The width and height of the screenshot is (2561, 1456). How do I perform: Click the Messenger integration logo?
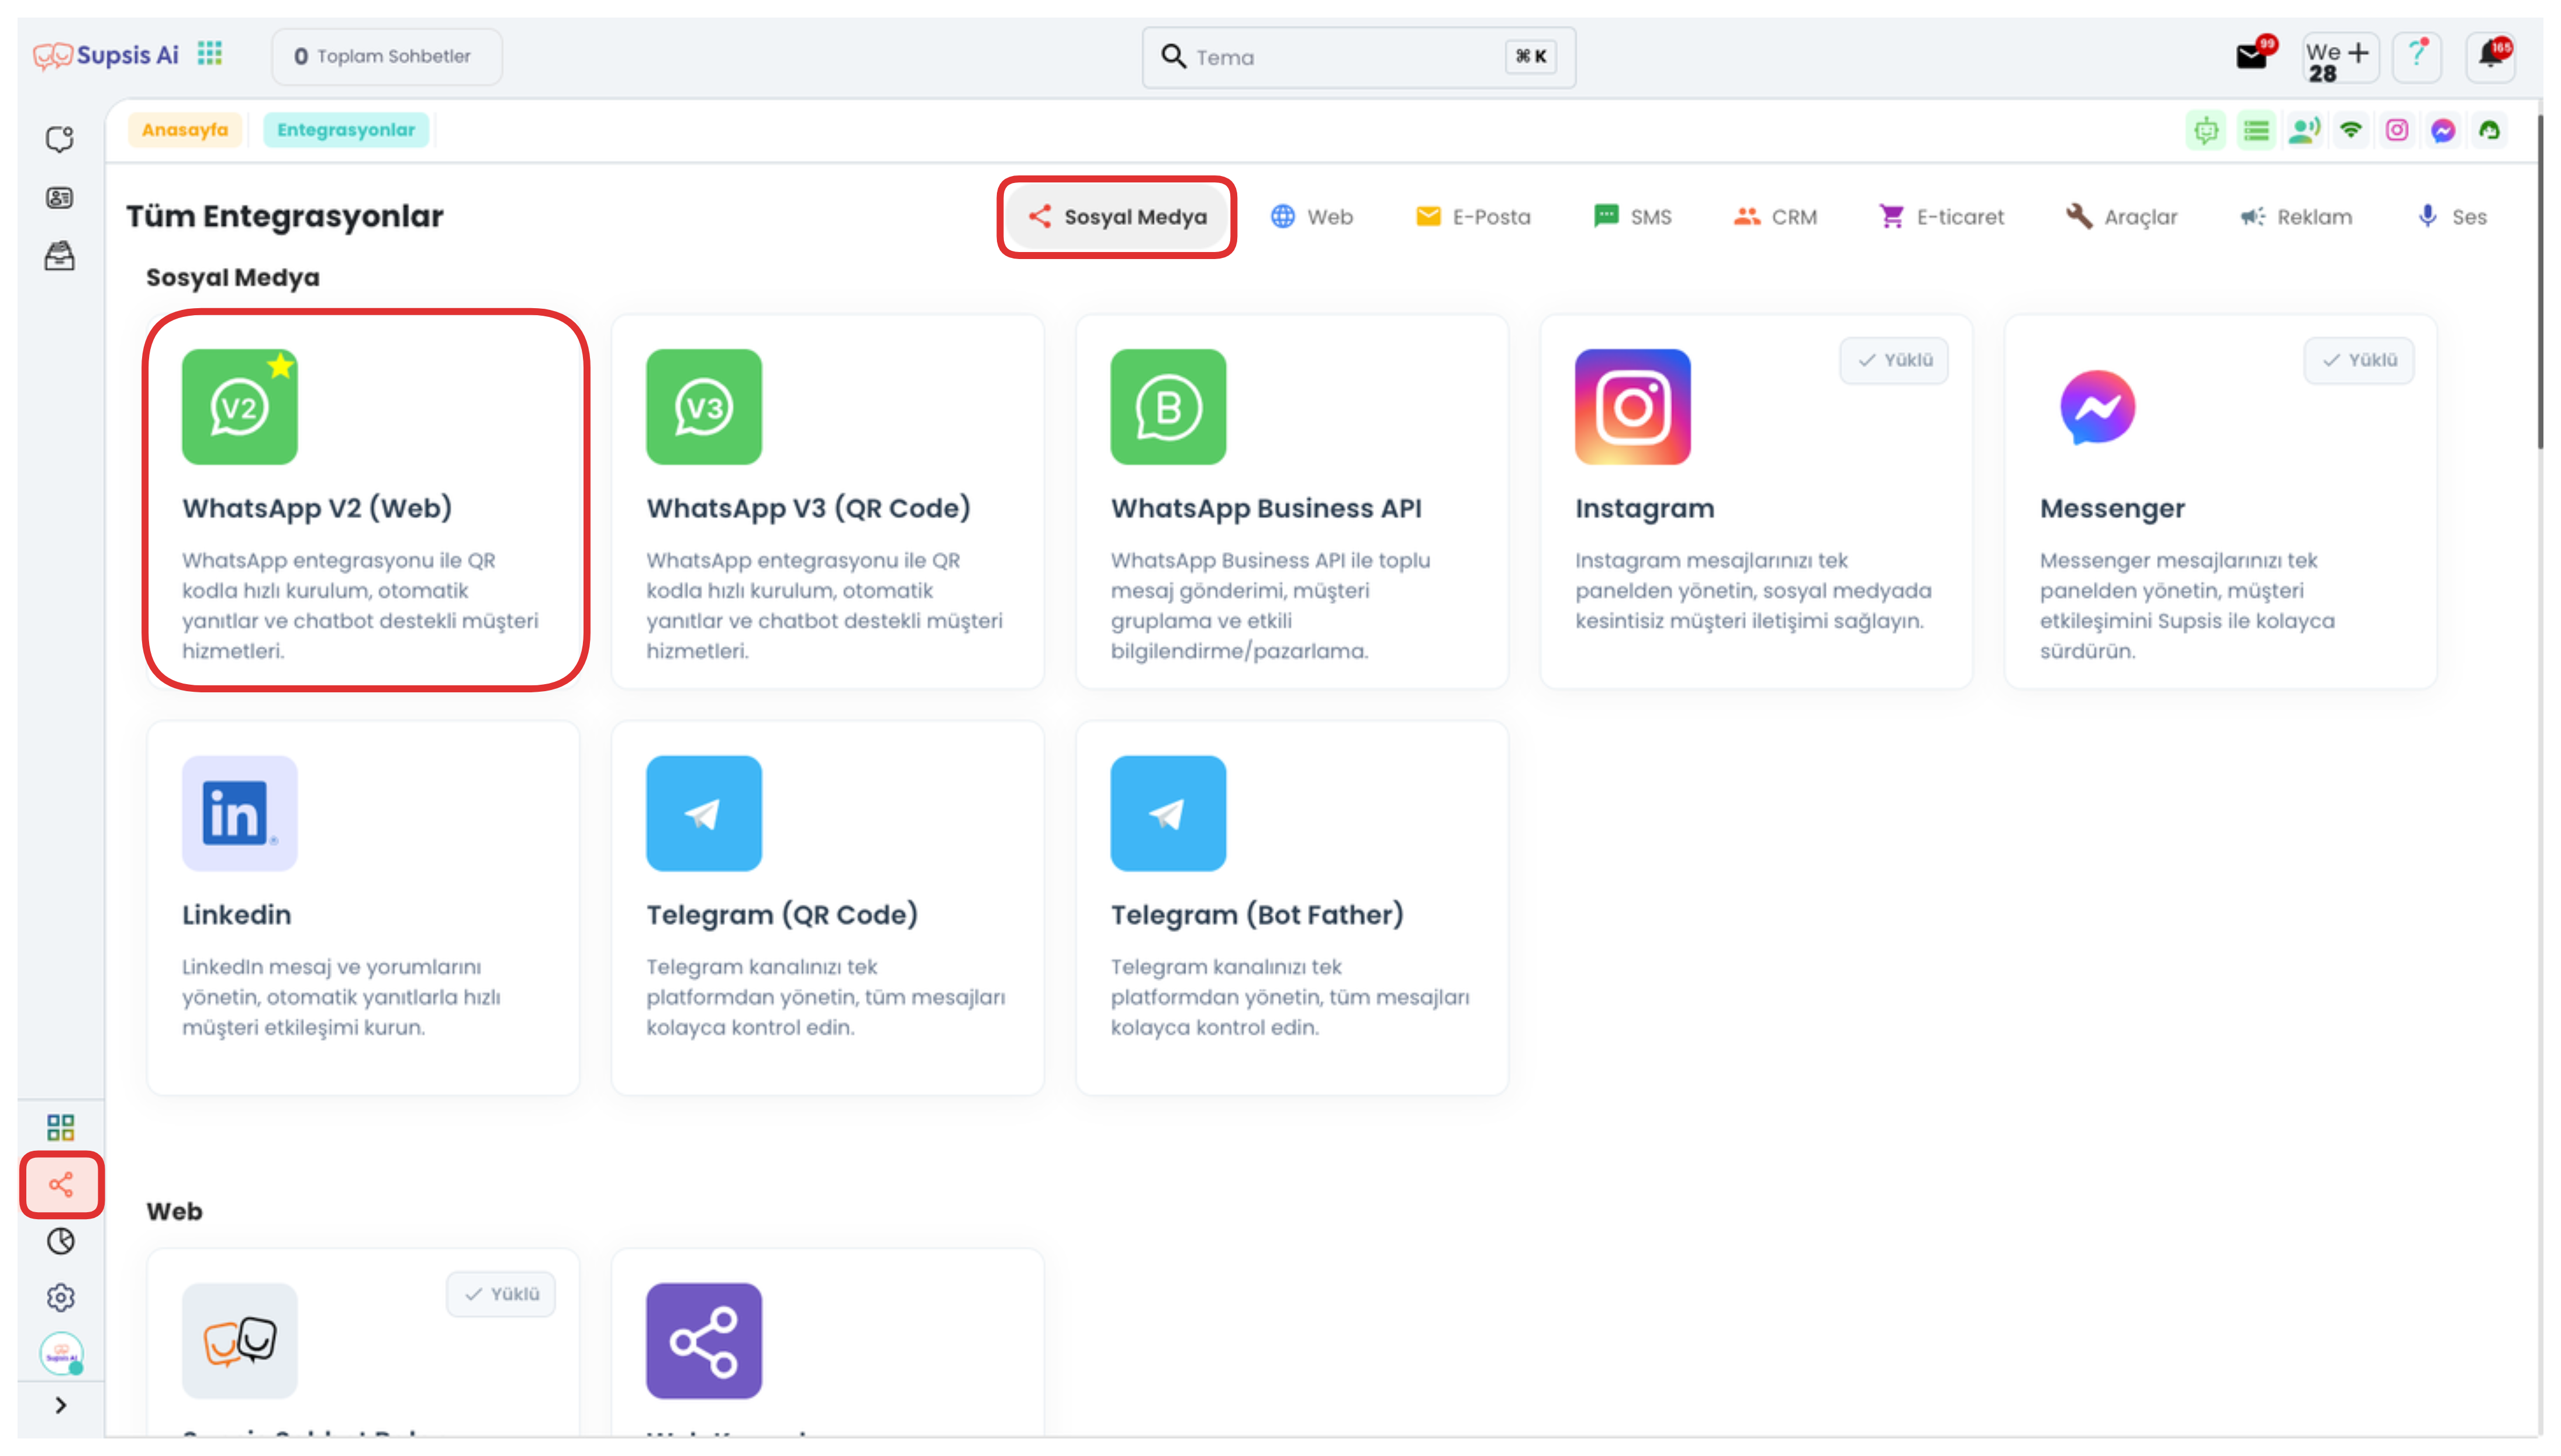tap(2097, 406)
